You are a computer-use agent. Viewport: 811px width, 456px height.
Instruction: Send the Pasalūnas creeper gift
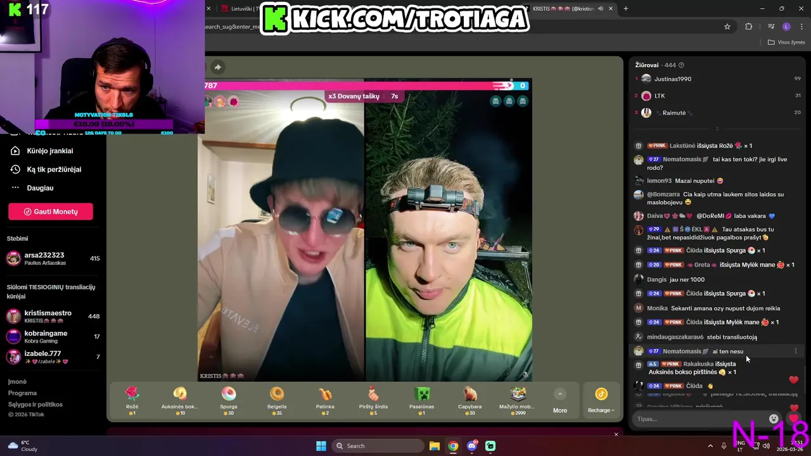tap(421, 401)
